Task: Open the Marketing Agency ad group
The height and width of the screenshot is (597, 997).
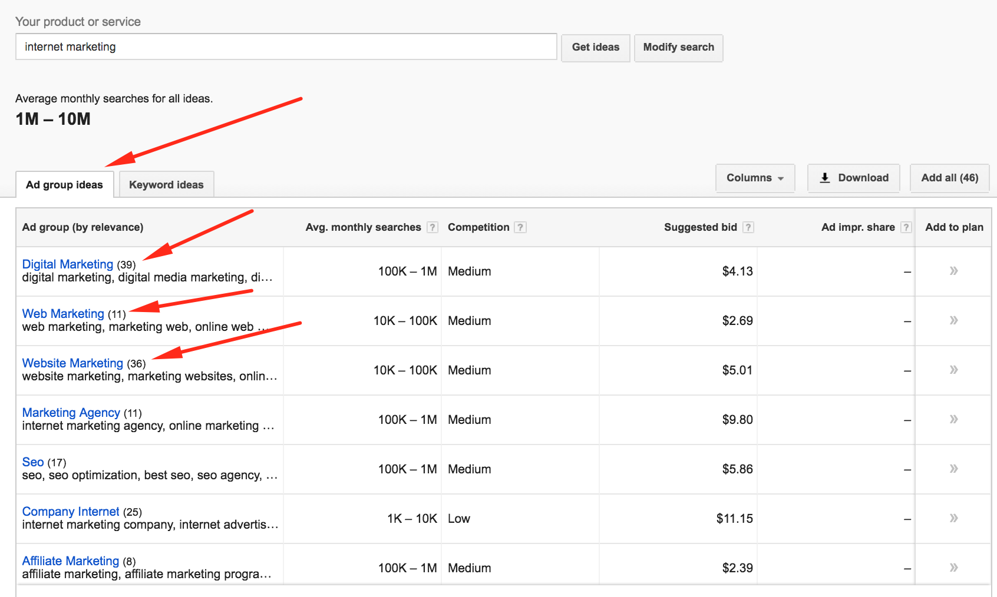Action: [x=71, y=413]
